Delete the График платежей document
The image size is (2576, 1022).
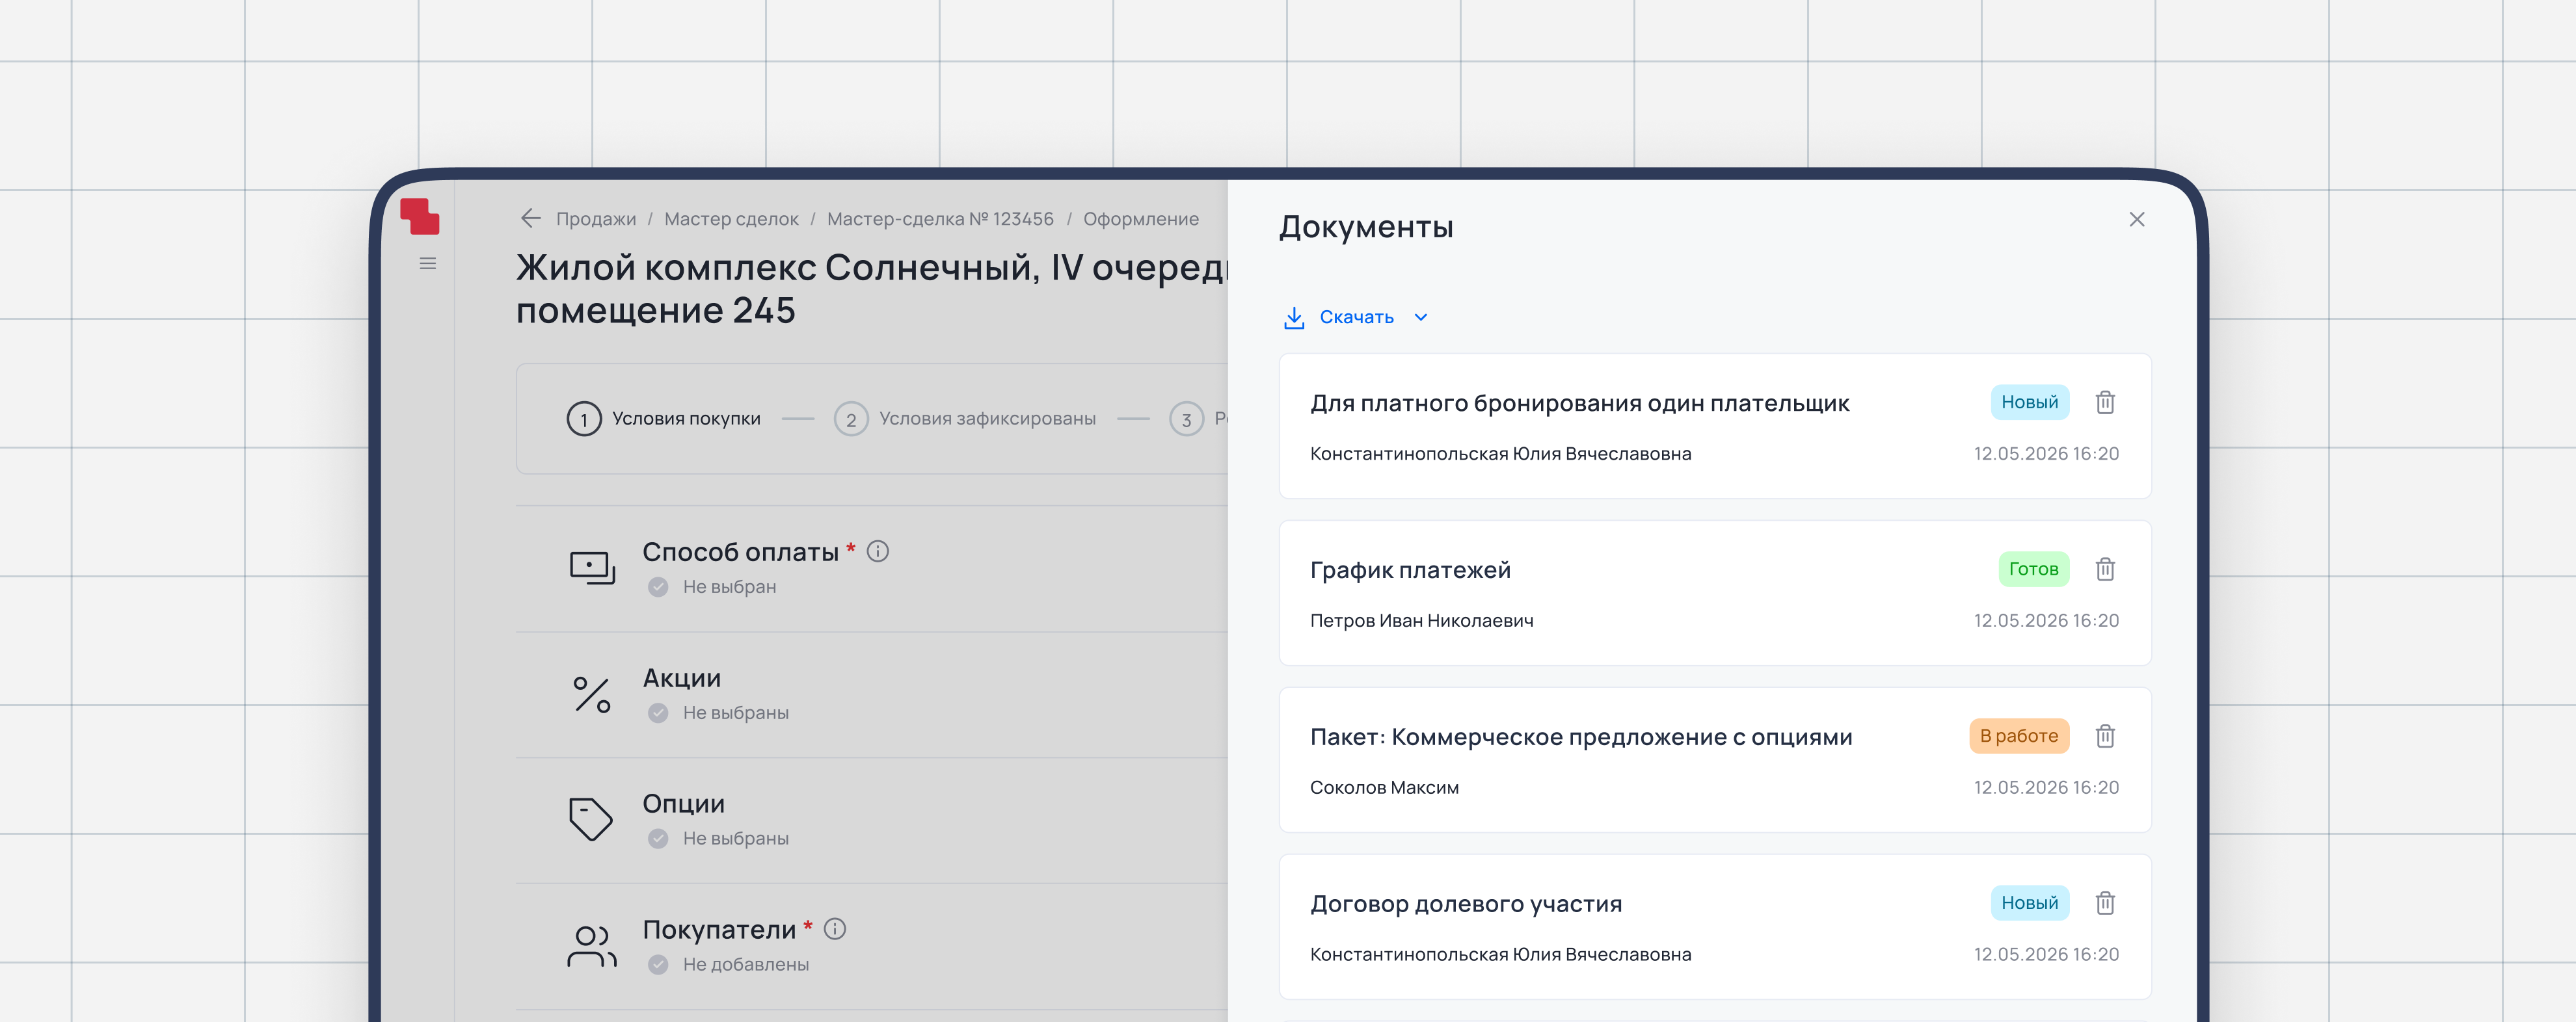[2105, 570]
